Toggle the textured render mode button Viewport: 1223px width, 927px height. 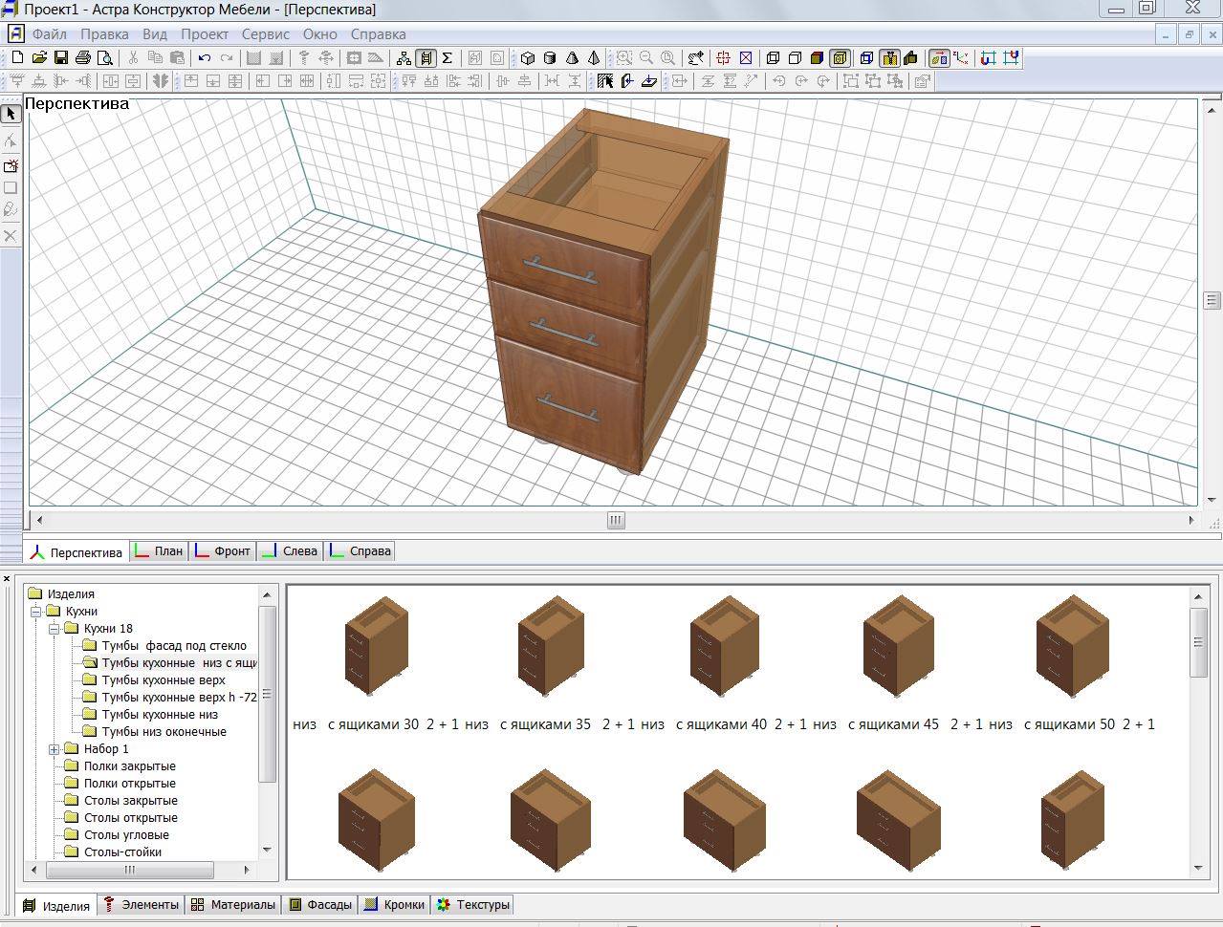(x=841, y=58)
